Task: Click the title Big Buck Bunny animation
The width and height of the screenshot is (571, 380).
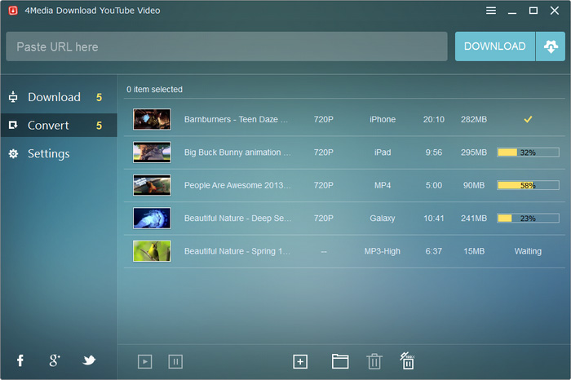Action: (x=237, y=152)
